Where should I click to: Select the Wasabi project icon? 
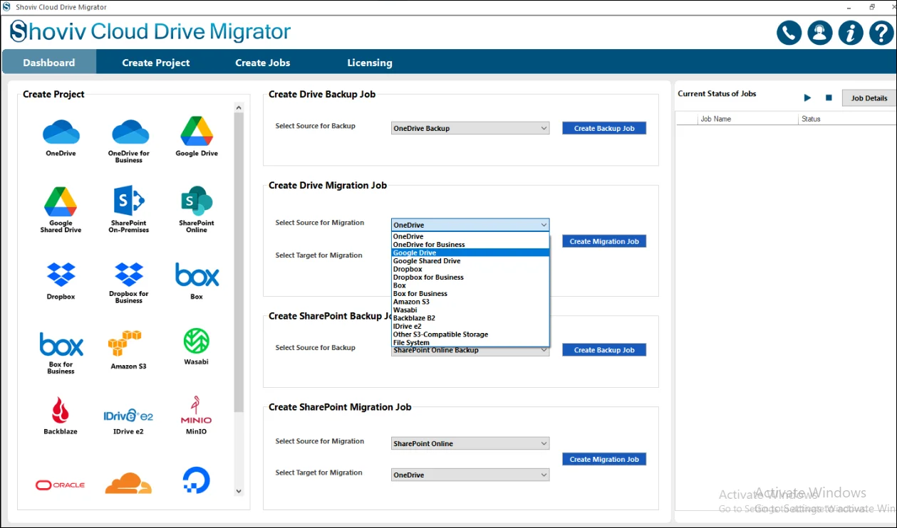tap(196, 341)
